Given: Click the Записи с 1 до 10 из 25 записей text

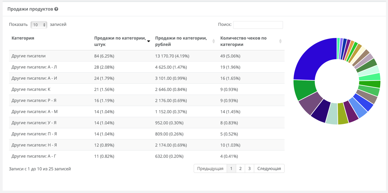Looking at the screenshot, I should (x=40, y=169).
